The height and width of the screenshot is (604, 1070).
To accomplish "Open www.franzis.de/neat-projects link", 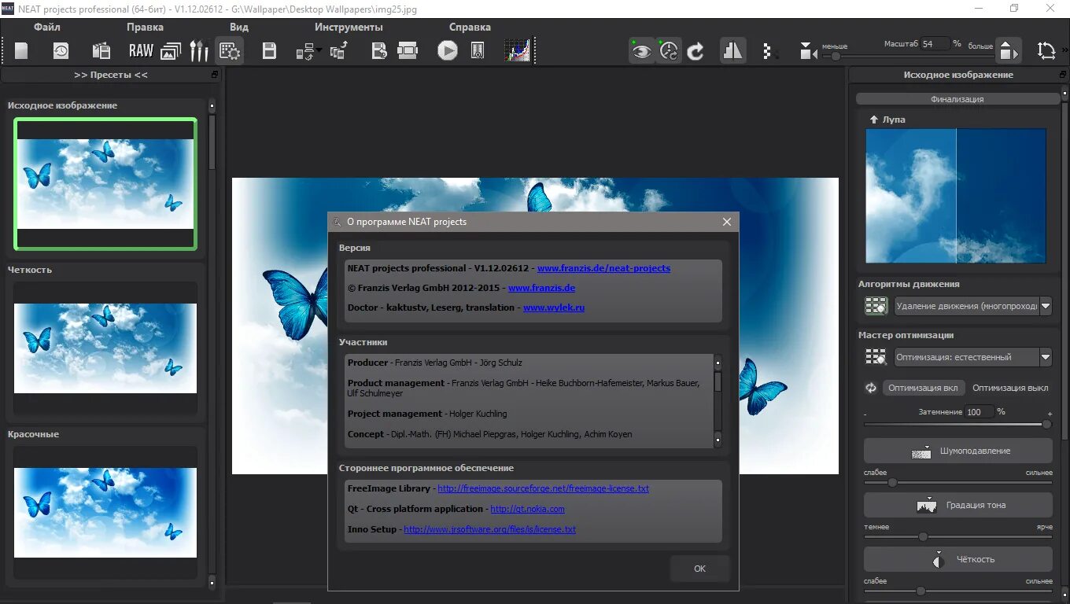I will (603, 268).
